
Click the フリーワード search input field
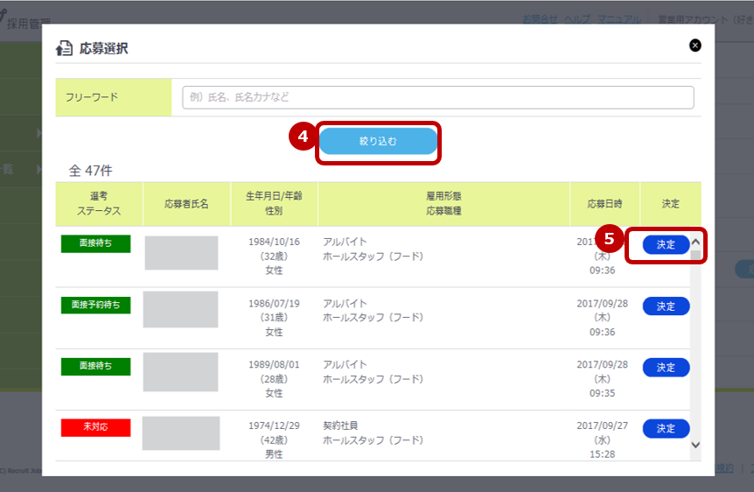point(437,97)
